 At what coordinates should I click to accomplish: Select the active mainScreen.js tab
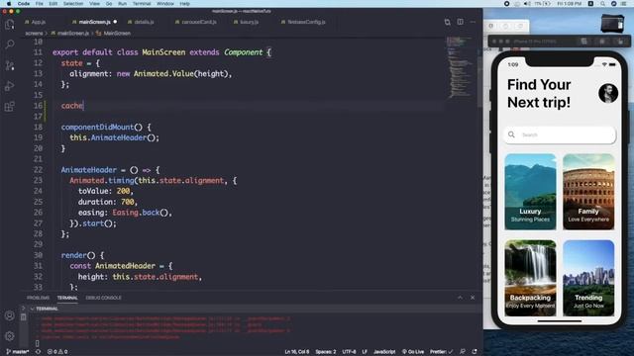(94, 22)
